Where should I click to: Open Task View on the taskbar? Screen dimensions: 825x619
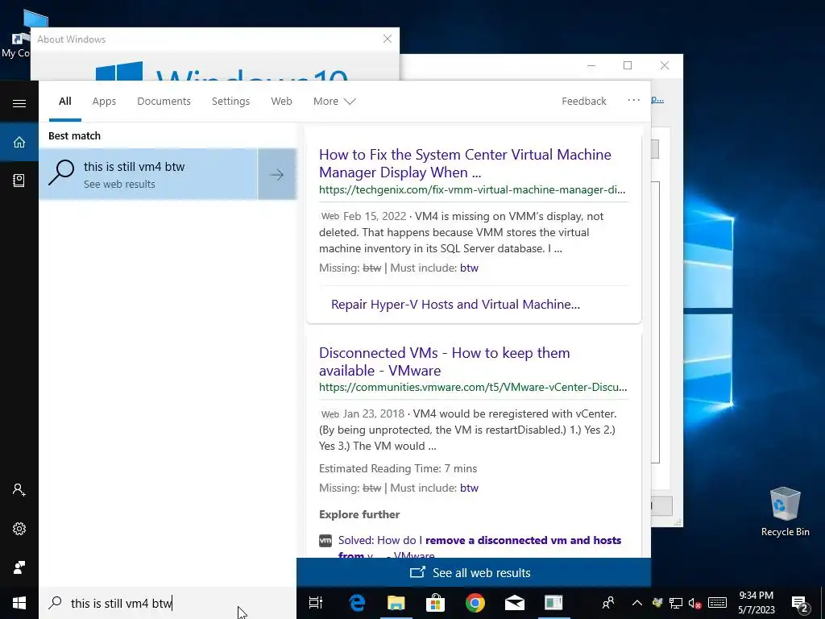click(x=316, y=603)
